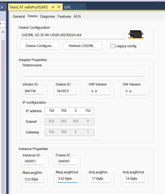Screen dimensions: 165x194
Task: Select the Device tab
Action: 32,16
